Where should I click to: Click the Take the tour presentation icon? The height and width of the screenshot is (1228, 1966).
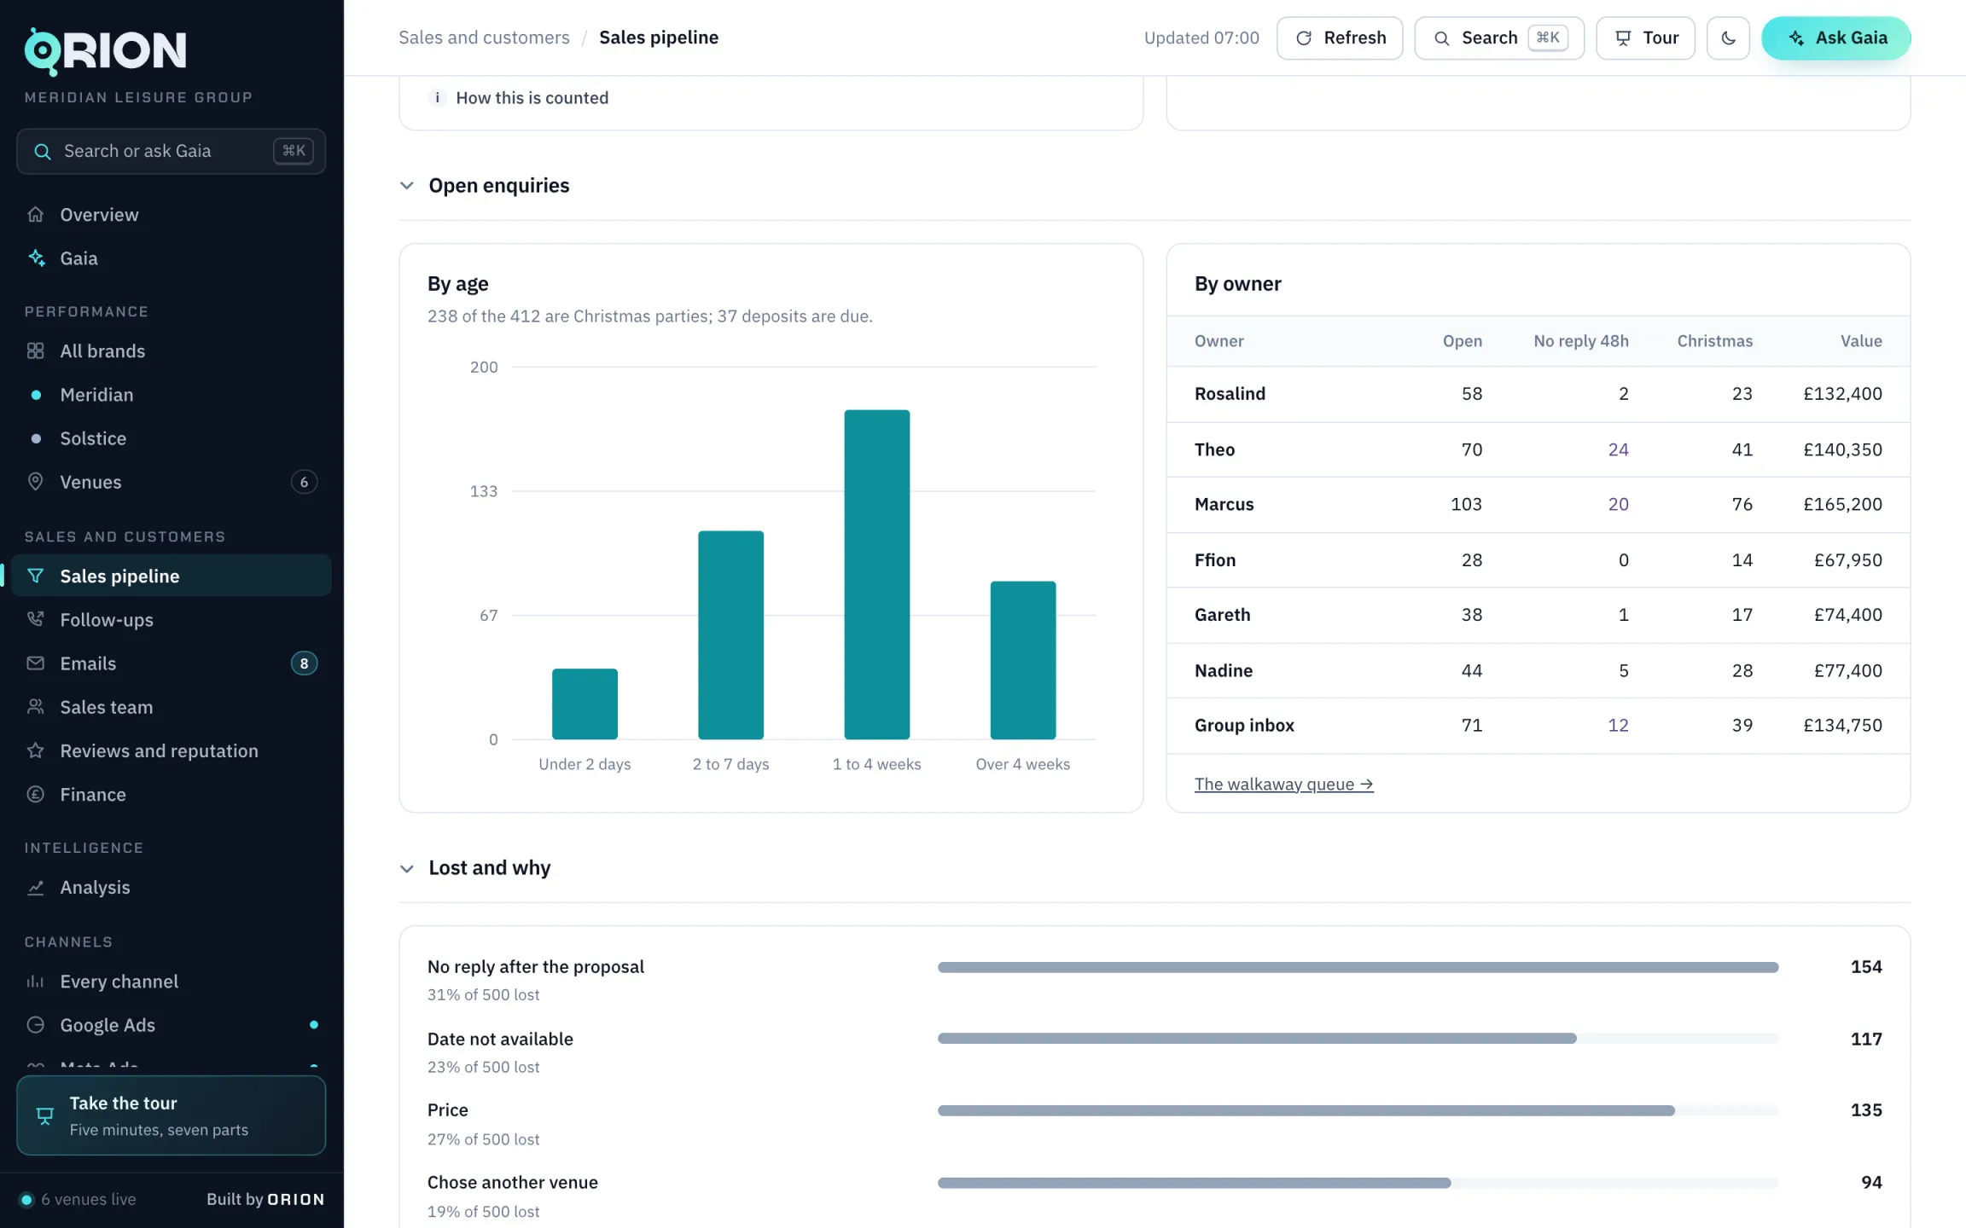[45, 1115]
